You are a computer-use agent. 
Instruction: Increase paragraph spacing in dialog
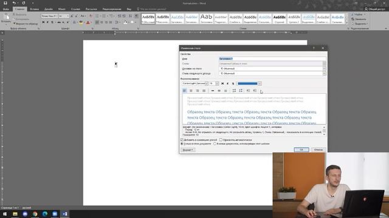tap(234, 91)
